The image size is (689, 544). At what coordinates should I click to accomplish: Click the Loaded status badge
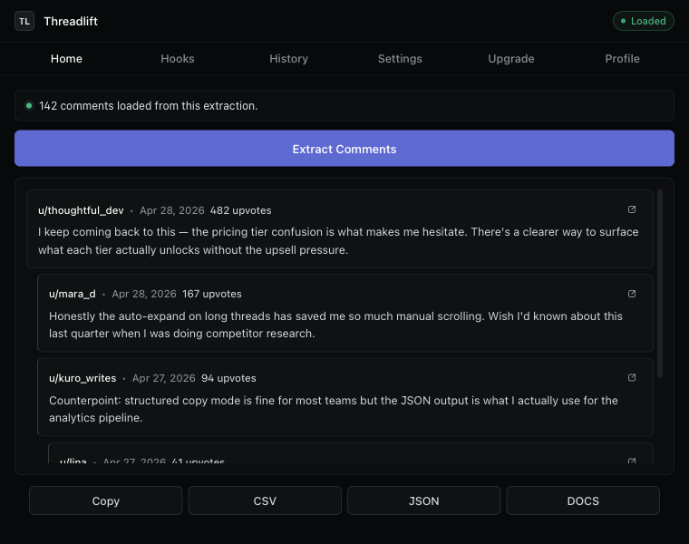pos(644,21)
